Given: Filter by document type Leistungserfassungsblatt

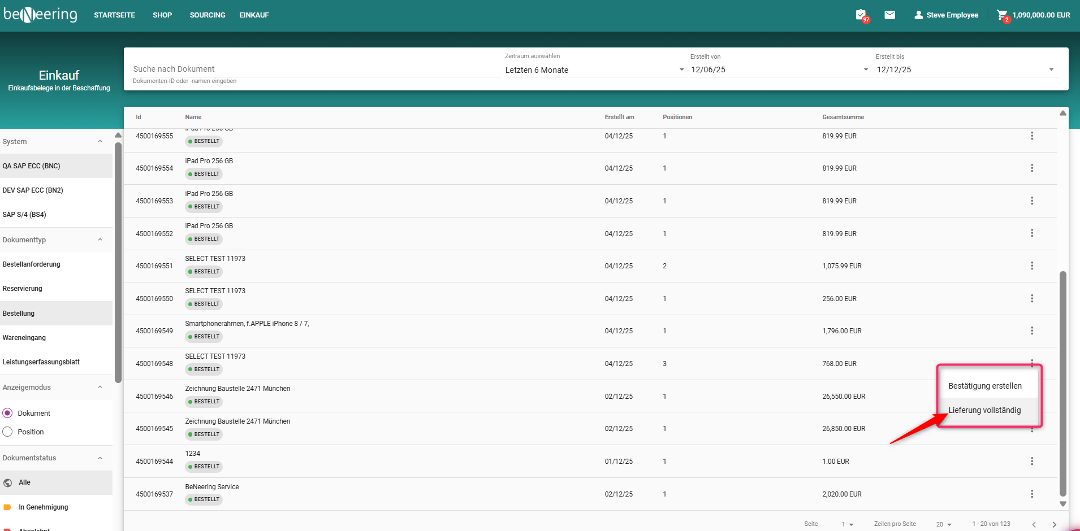Looking at the screenshot, I should tap(56, 362).
